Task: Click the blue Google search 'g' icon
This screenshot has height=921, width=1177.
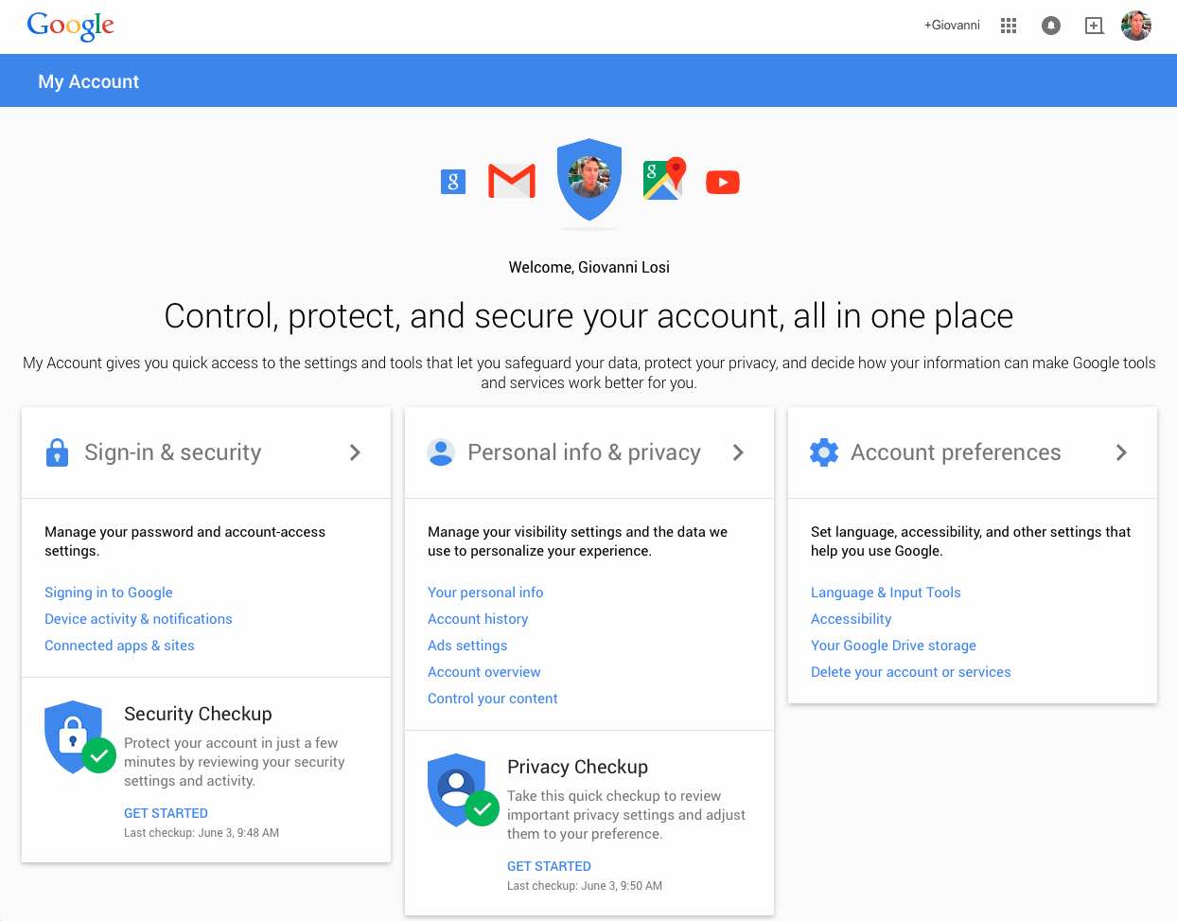Action: click(x=453, y=182)
